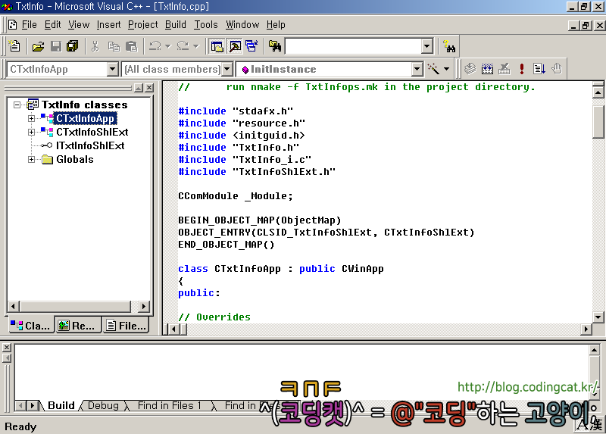Open the Help menu
The image size is (606, 434).
[x=276, y=25]
